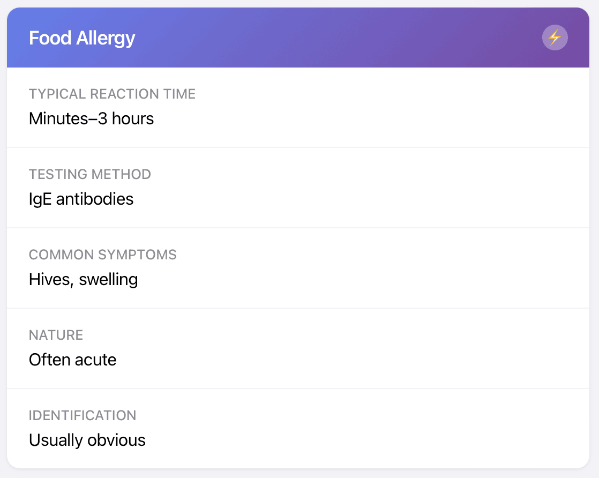Click the word swelling
Screen dimensions: 599x478
point(108,279)
